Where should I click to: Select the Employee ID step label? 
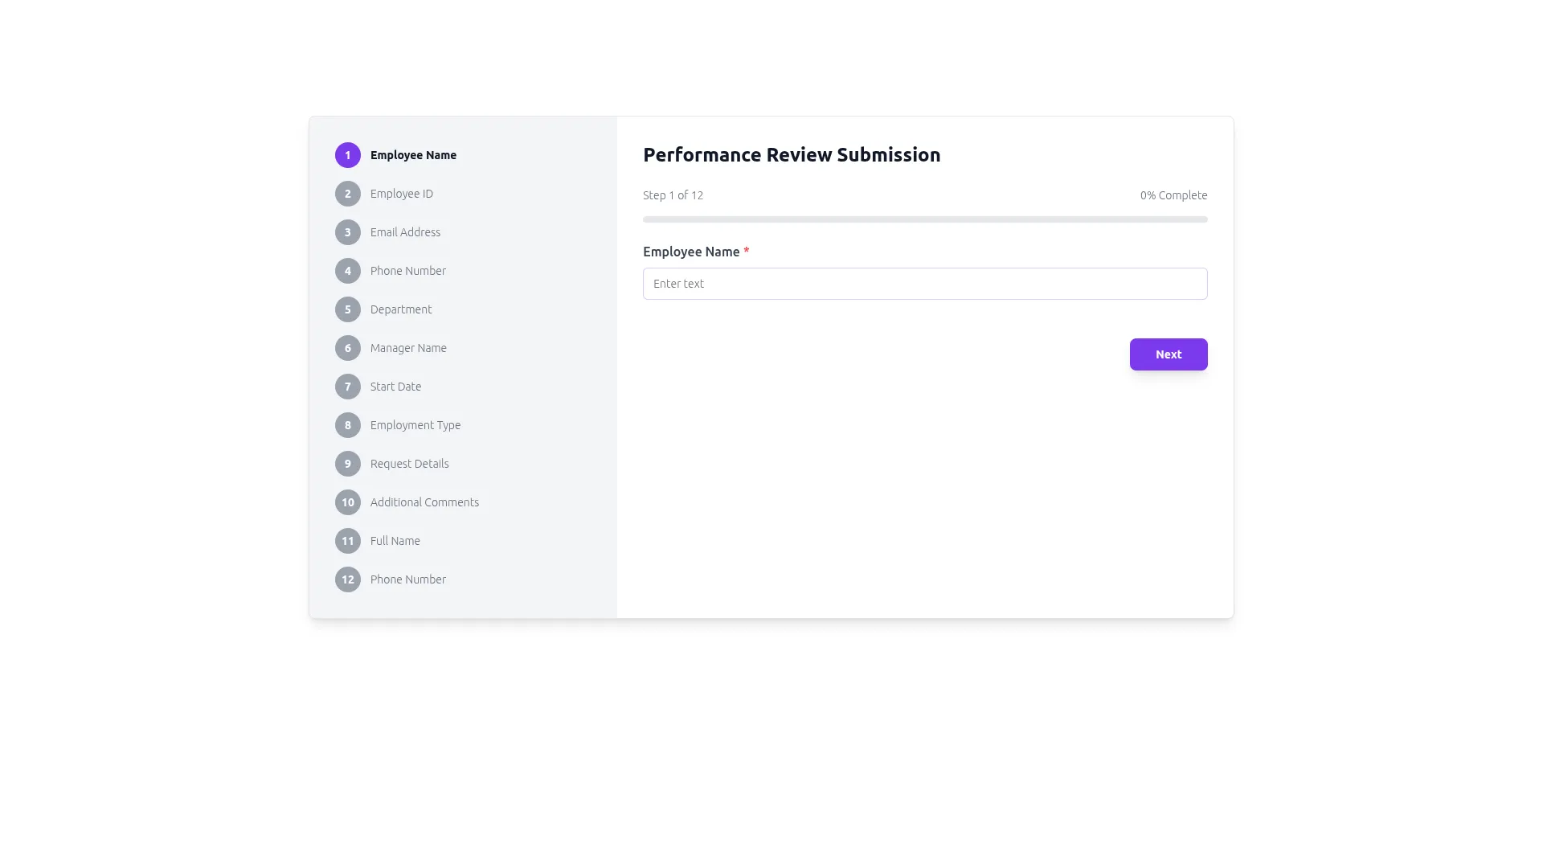[401, 194]
